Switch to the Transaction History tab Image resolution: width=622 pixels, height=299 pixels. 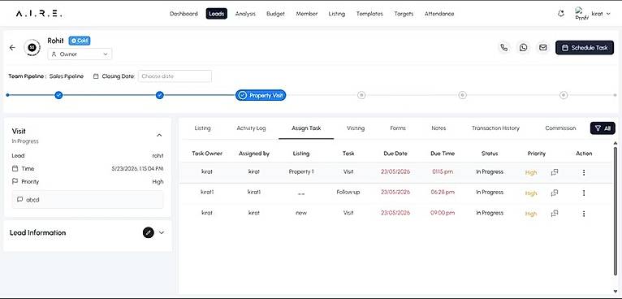(x=495, y=128)
